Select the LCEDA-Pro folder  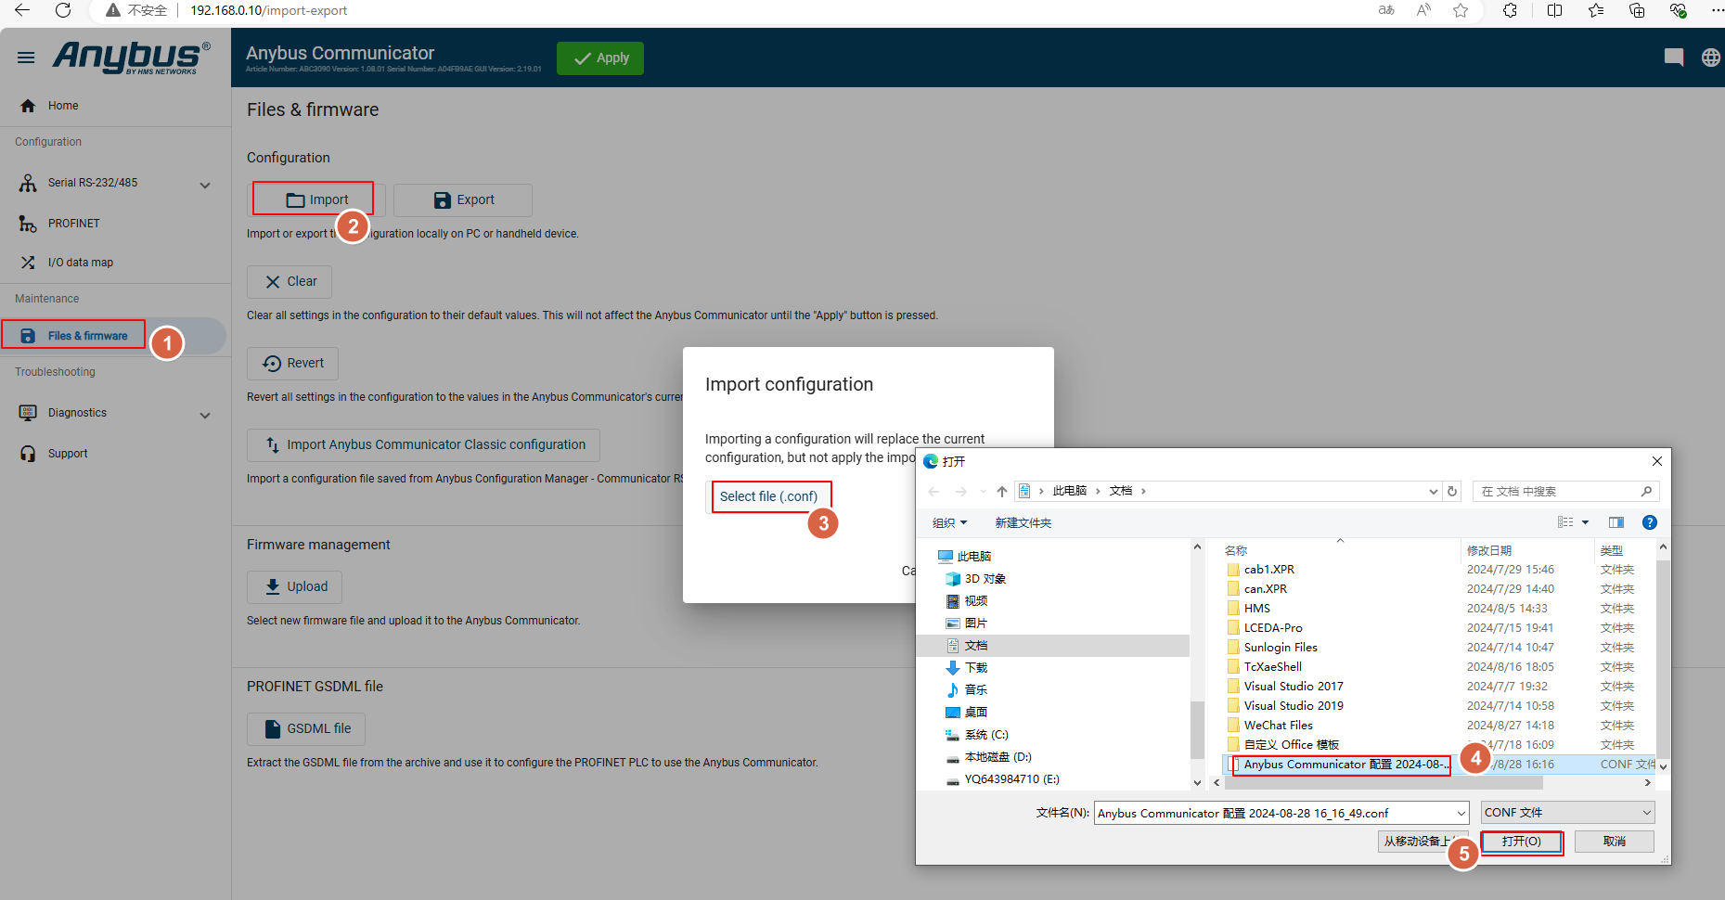(x=1272, y=628)
